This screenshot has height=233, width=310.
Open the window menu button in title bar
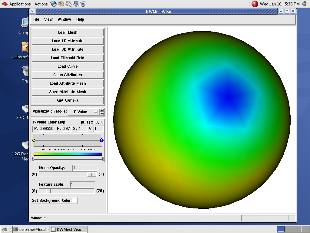(33, 11)
